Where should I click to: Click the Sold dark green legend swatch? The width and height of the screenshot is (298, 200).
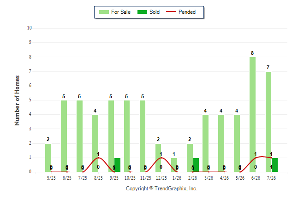[x=142, y=12]
